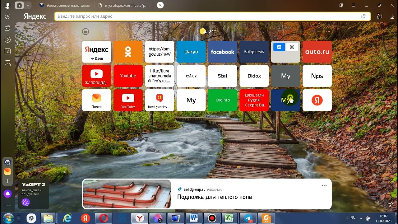Open the local.yandex tile

coord(160,100)
